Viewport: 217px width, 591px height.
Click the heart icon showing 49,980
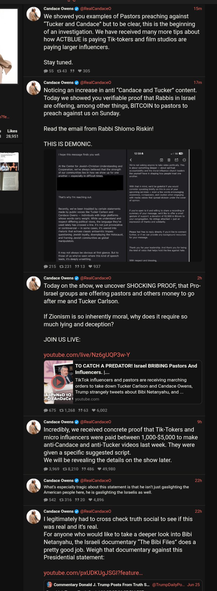(100, 469)
